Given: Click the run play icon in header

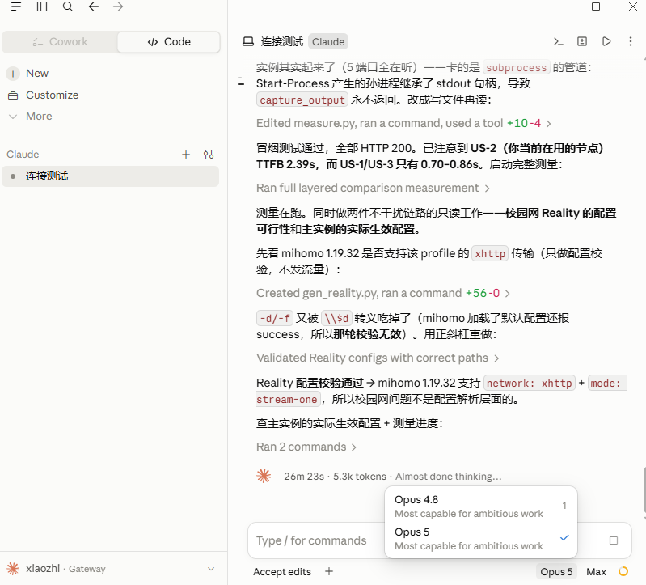Looking at the screenshot, I should (x=606, y=41).
